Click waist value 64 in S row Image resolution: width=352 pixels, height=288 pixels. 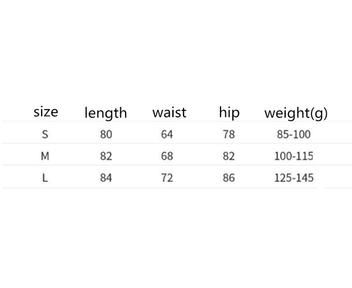(167, 134)
